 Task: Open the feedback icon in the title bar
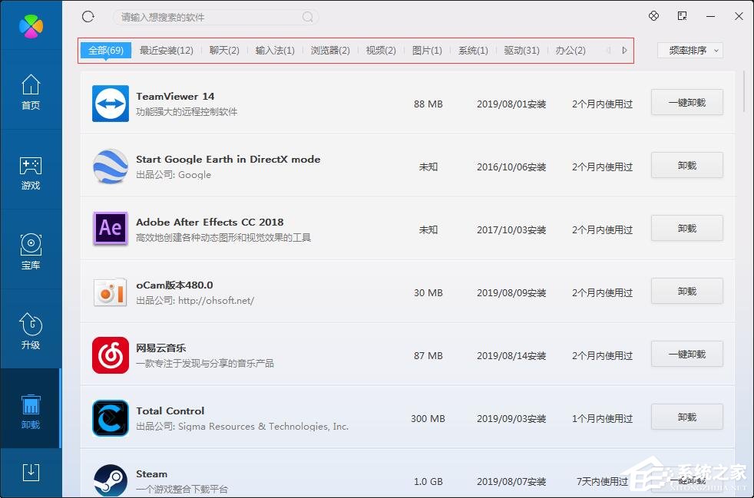680,15
